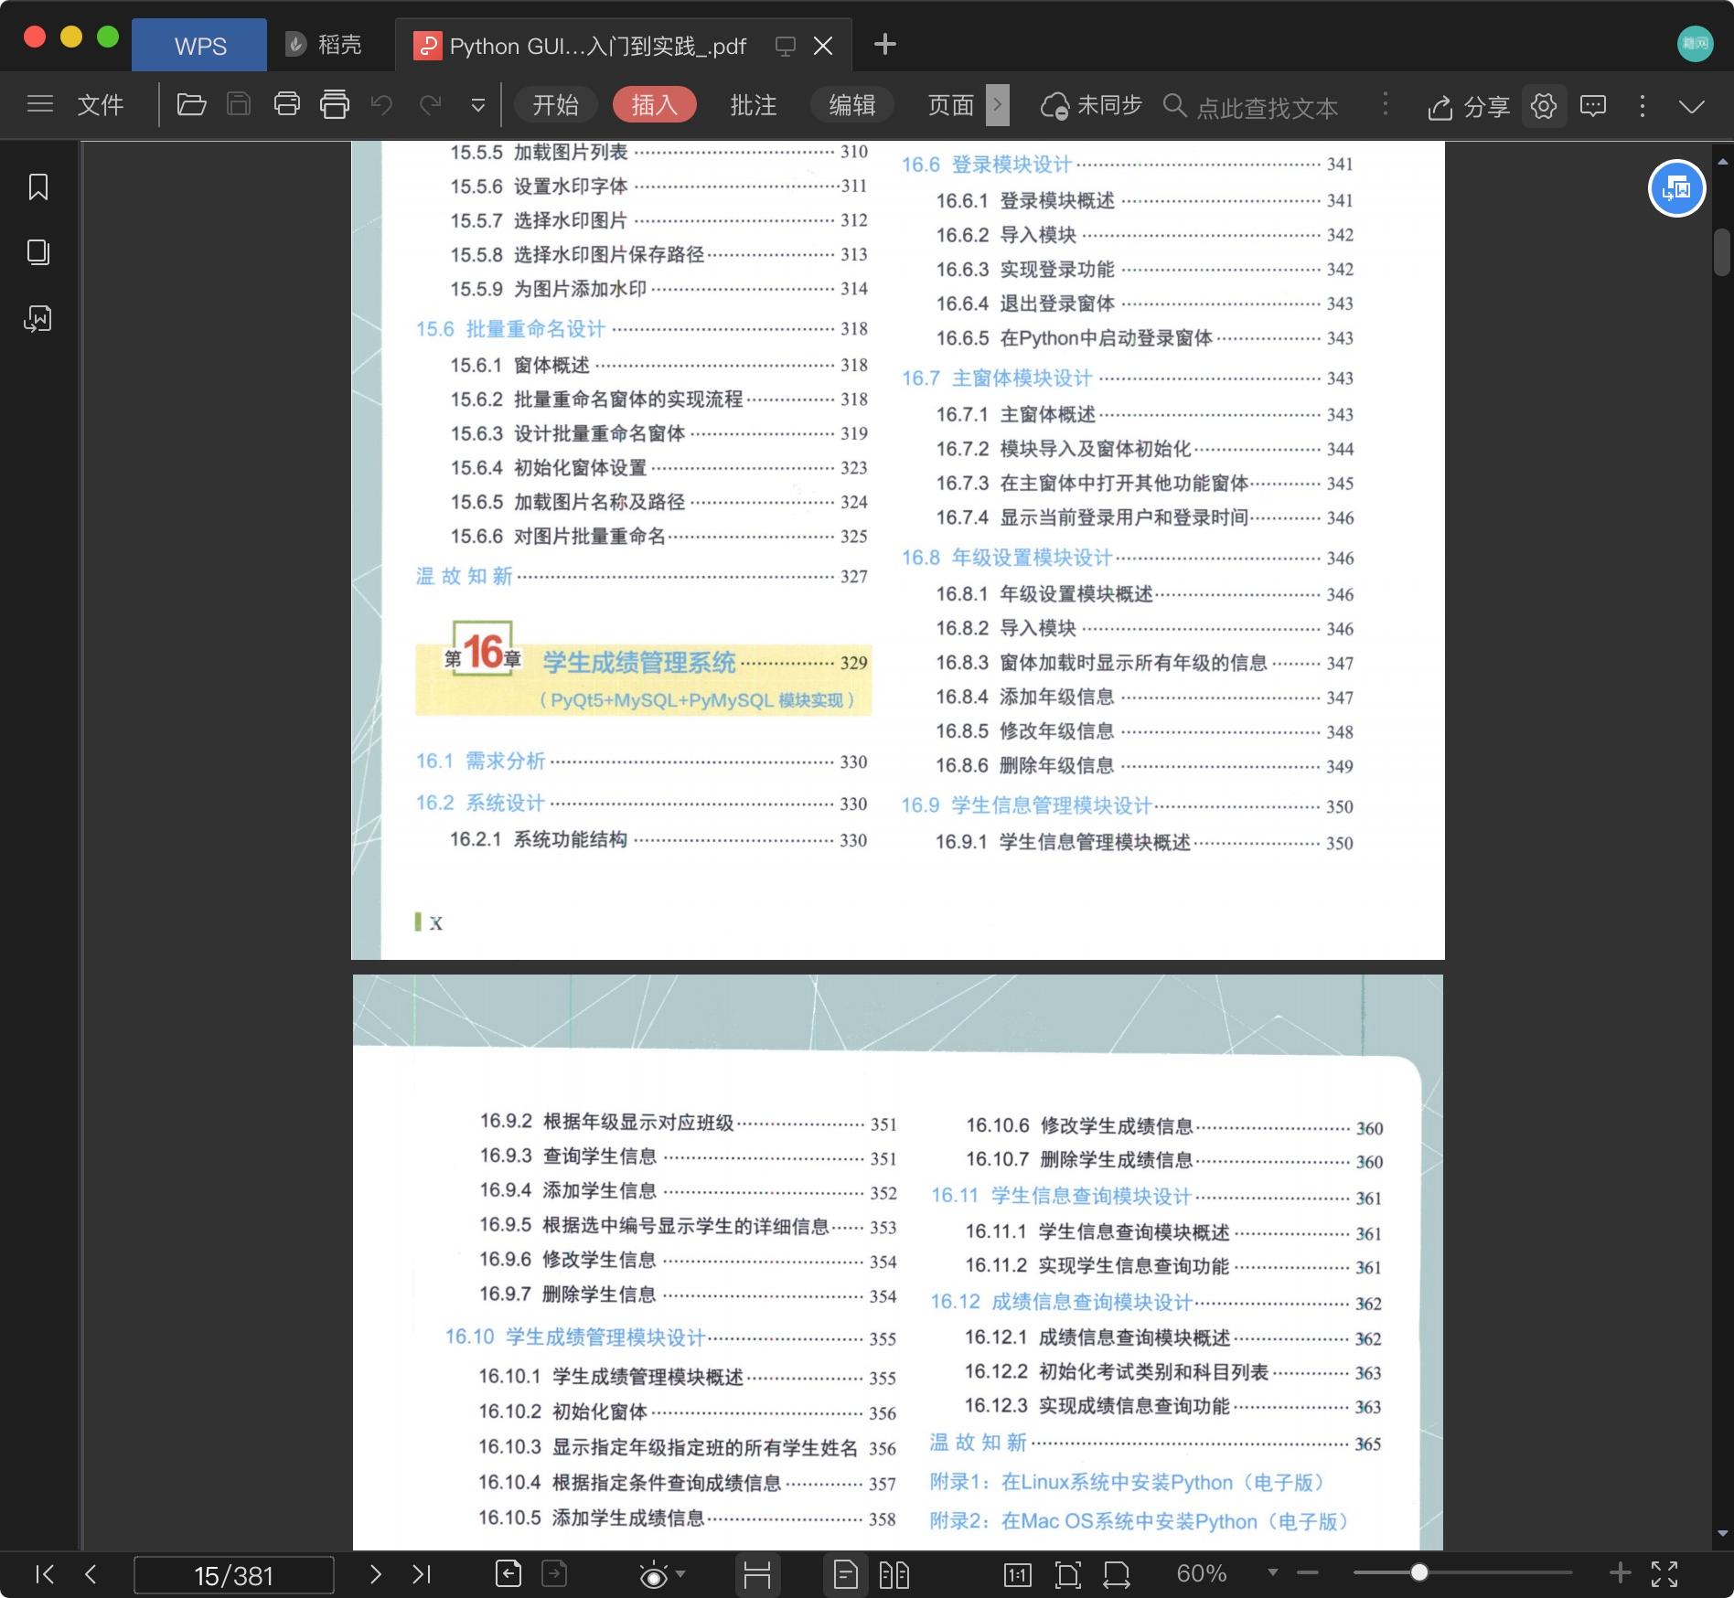Viewport: 1734px width, 1598px height.
Task: Click the 分享 share button
Action: tap(1468, 107)
